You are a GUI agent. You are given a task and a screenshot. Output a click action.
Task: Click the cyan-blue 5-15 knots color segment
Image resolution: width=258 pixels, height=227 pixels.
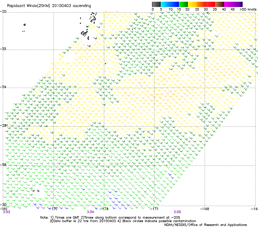coord(170,4)
